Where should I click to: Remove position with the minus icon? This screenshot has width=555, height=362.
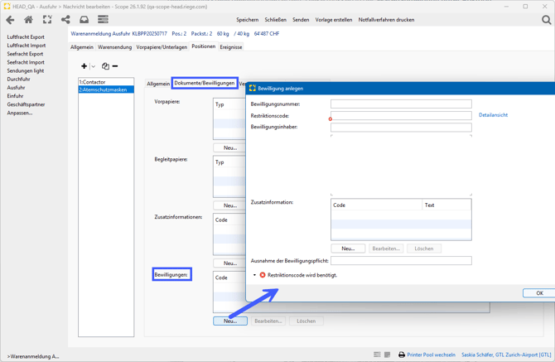[x=115, y=66]
